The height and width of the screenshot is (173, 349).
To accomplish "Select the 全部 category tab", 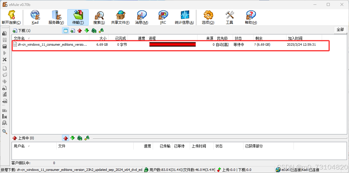I will (340, 30).
